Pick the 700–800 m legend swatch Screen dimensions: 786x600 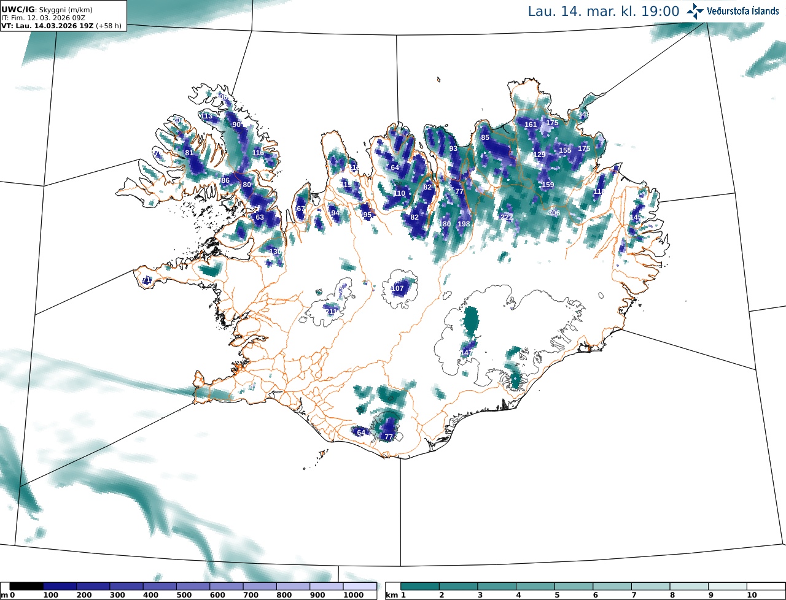point(259,587)
